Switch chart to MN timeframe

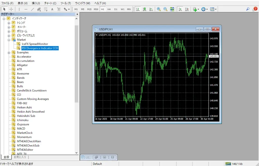[129, 9]
